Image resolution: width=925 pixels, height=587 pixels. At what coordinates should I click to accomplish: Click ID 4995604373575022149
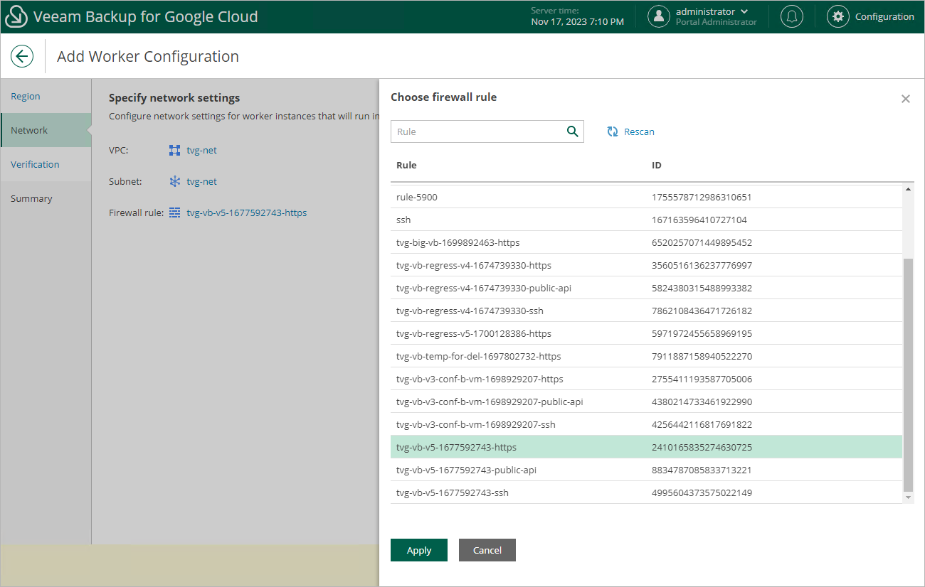coord(702,492)
